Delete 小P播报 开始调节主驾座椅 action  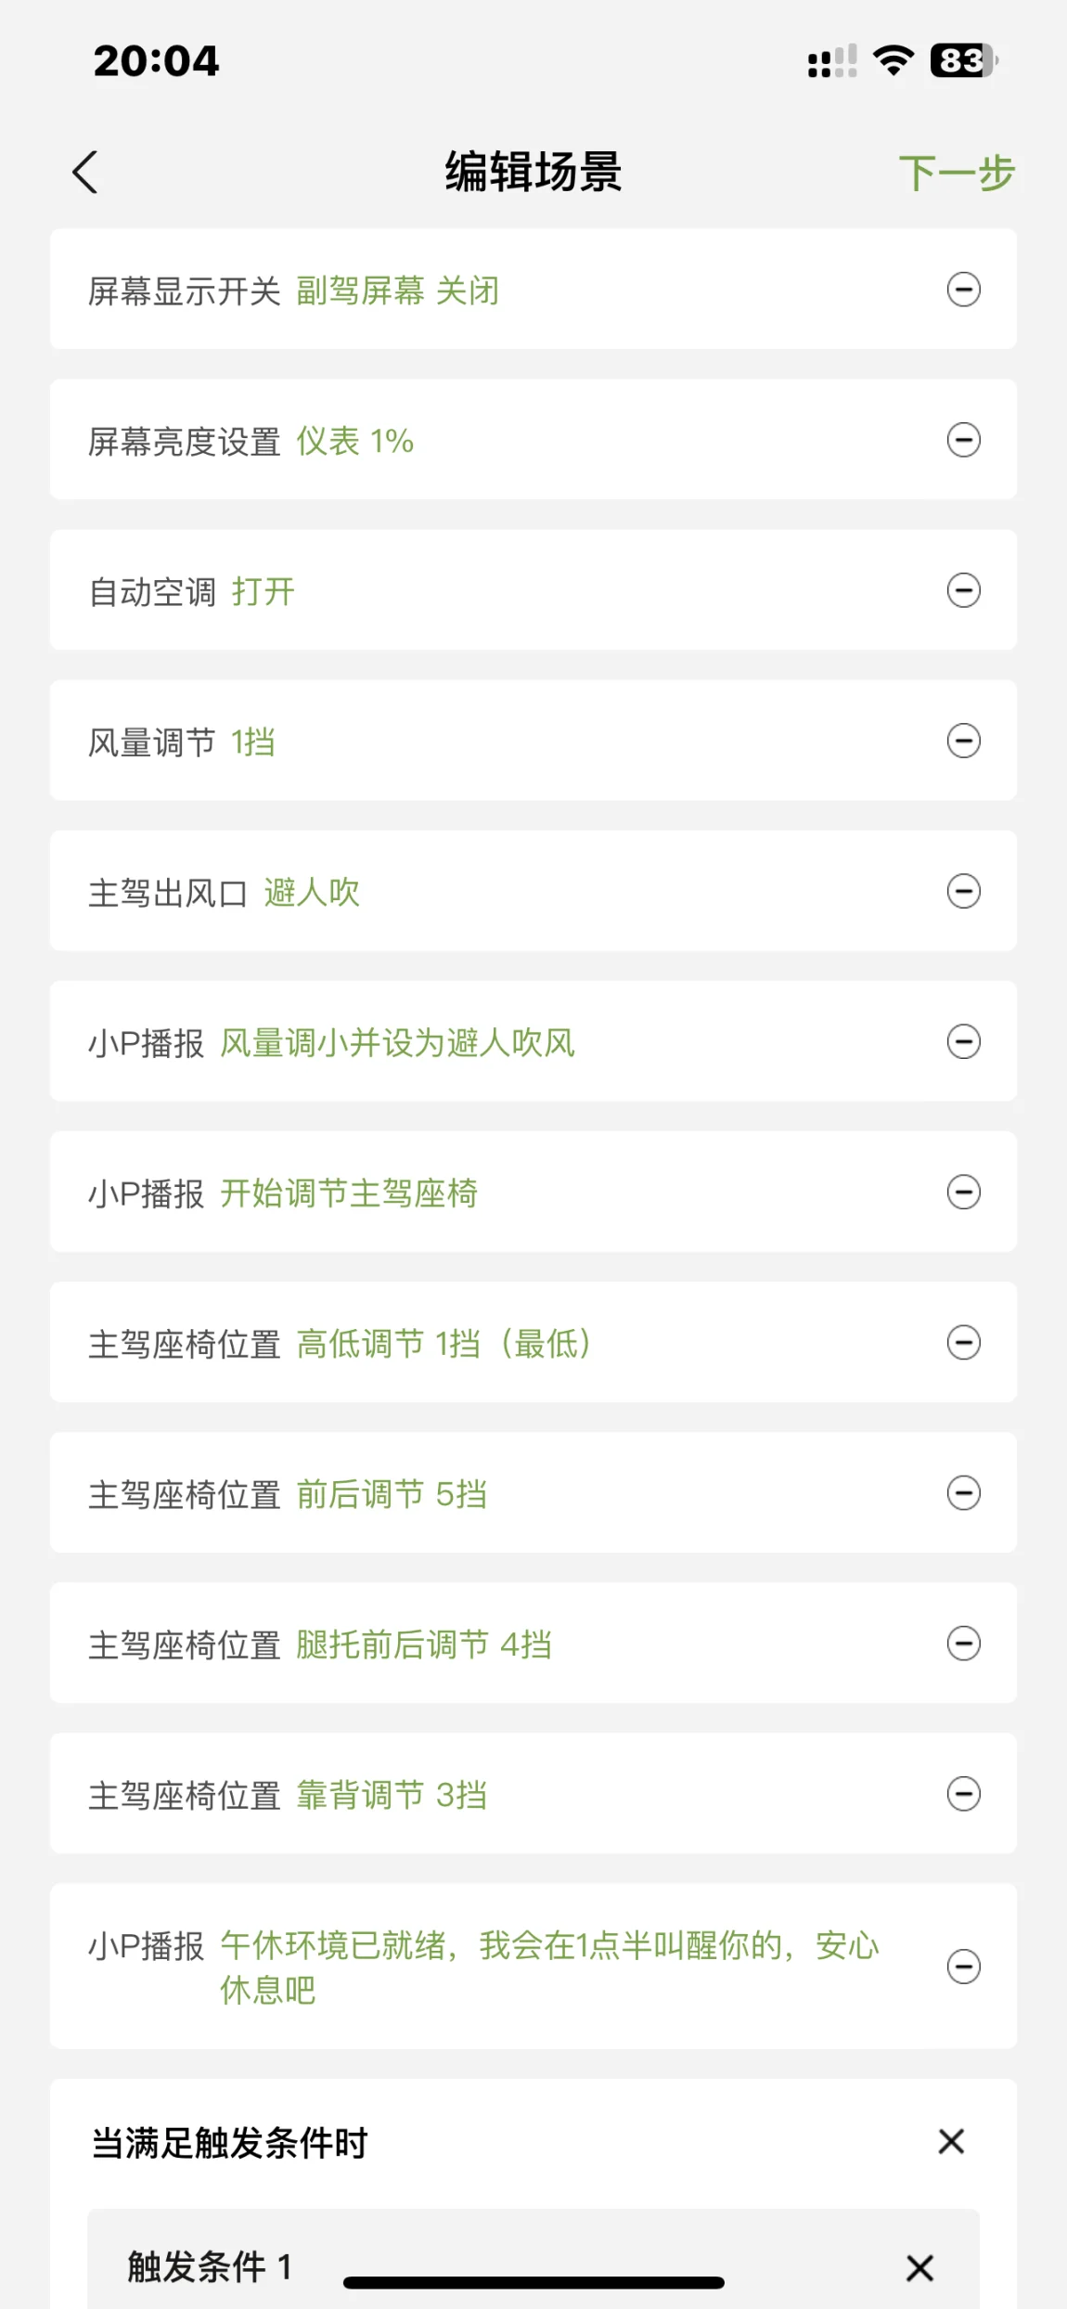tap(963, 1192)
